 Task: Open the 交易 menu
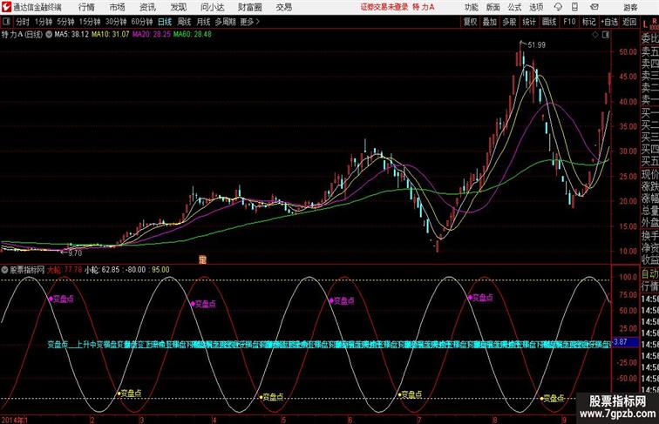click(x=283, y=7)
